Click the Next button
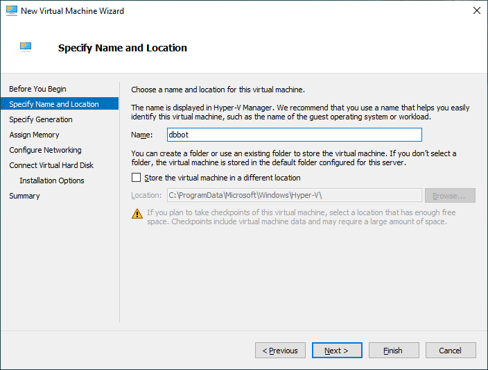Screen dimensions: 488x370 [337, 351]
